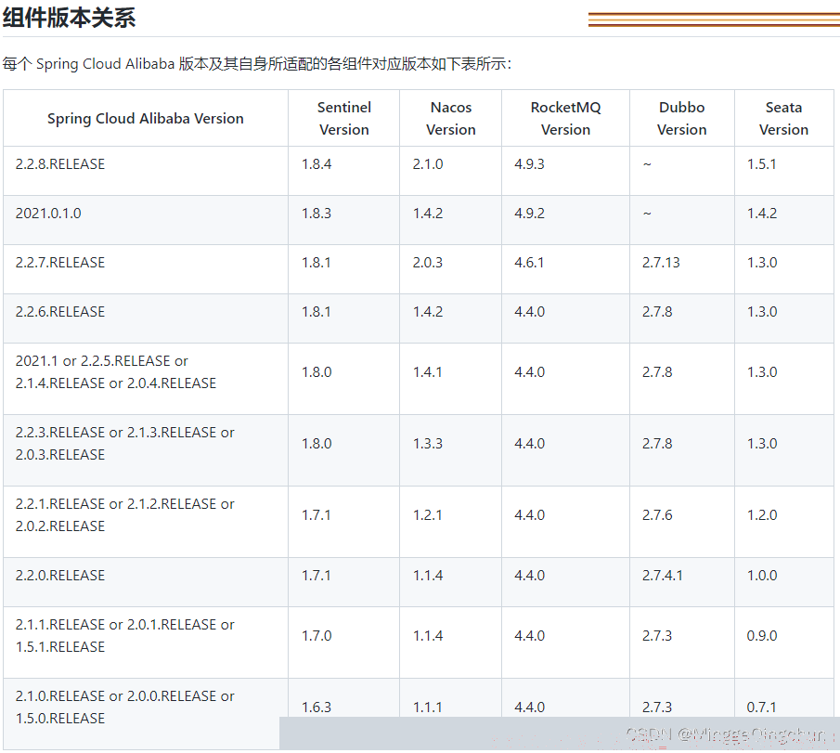This screenshot has height=753, width=840.
Task: Click Nacos value 1.2.1
Action: pos(428,515)
